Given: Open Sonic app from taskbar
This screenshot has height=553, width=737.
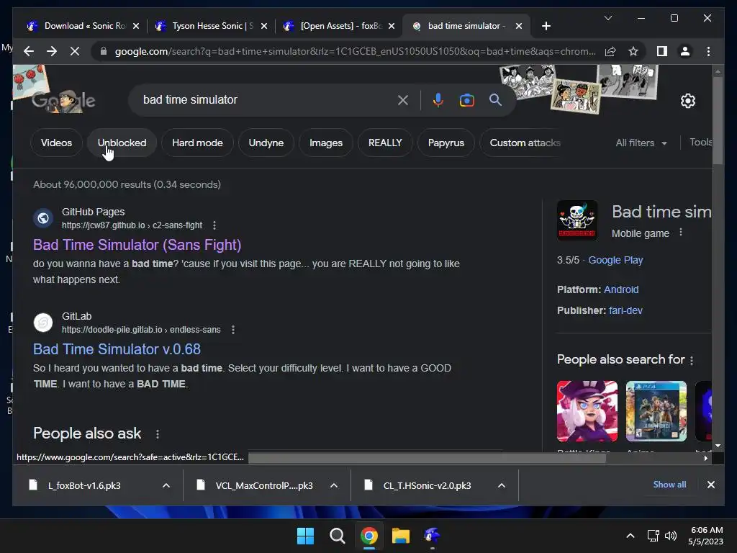Looking at the screenshot, I should point(432,536).
